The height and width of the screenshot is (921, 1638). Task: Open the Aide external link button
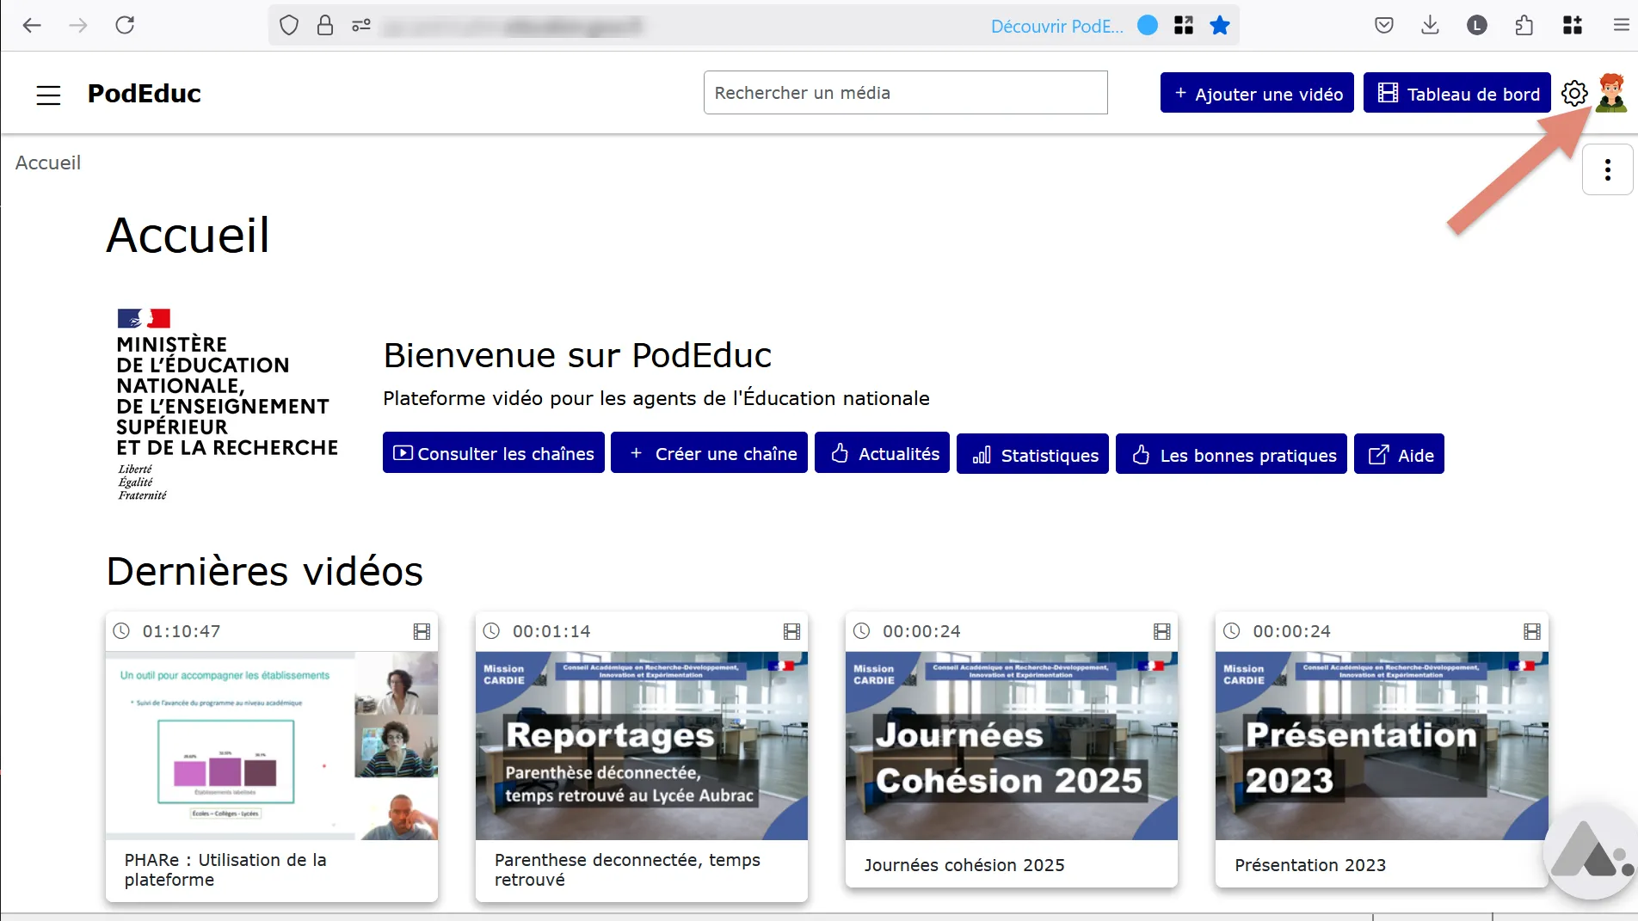coord(1399,454)
